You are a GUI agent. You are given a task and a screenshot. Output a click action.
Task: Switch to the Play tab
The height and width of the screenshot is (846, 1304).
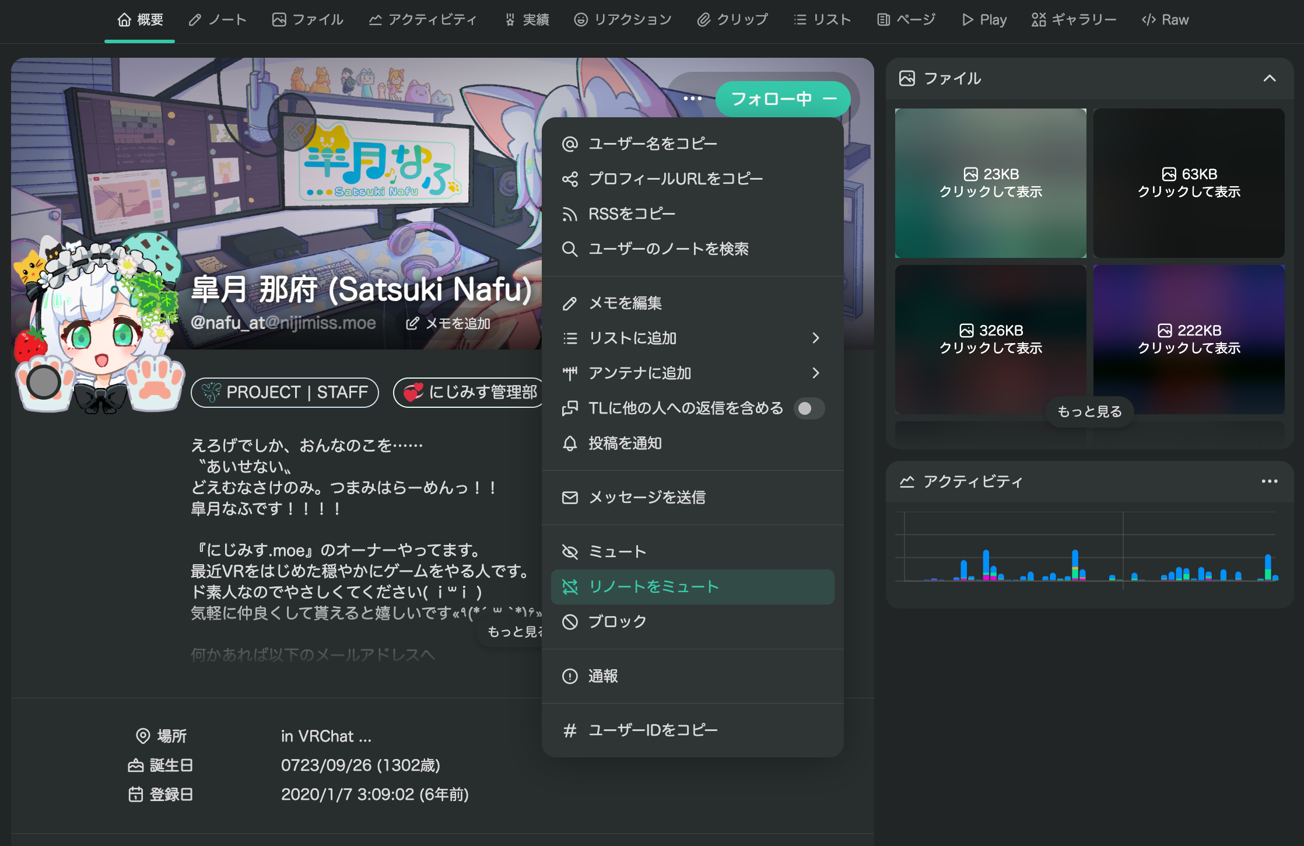[984, 20]
